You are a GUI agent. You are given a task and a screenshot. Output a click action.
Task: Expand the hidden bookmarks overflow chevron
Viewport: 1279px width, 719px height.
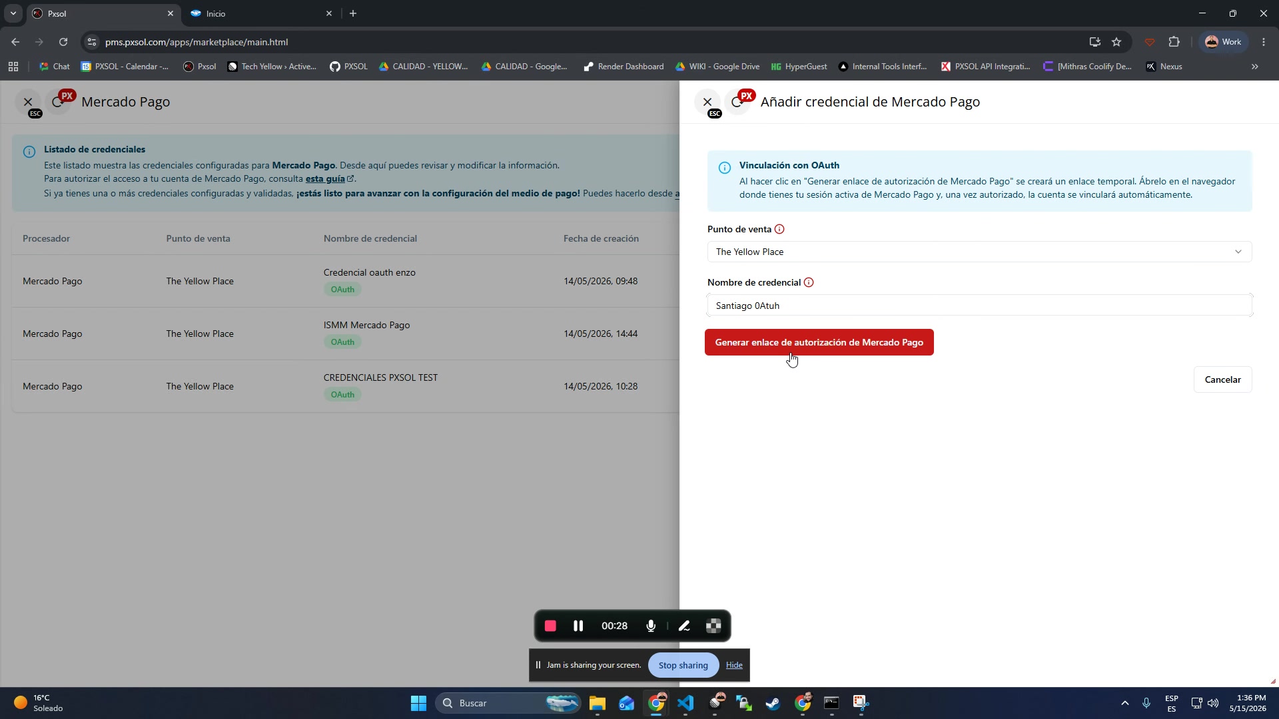[x=1255, y=67]
